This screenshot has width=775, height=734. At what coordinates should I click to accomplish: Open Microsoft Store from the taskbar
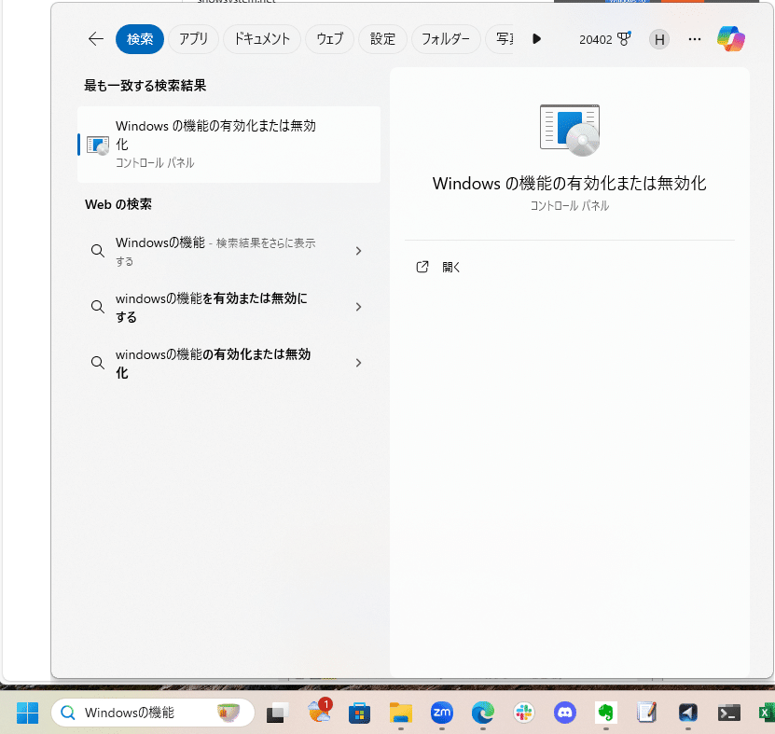point(359,713)
